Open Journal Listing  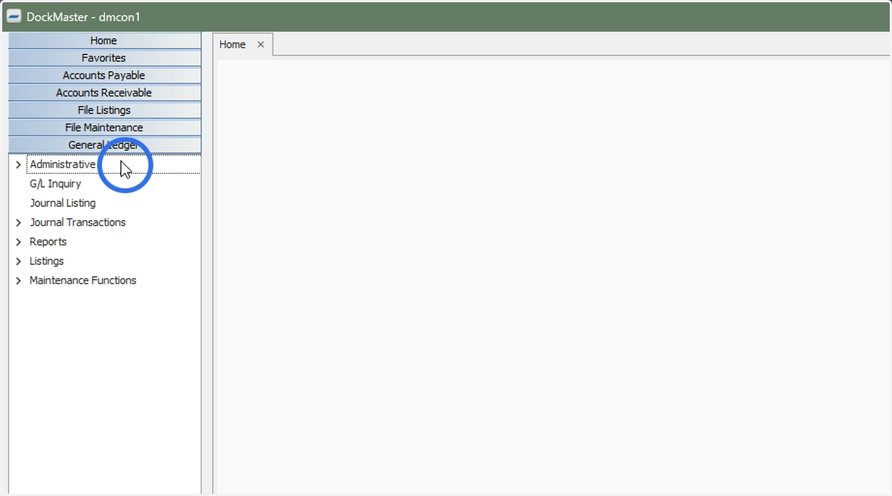pos(62,203)
